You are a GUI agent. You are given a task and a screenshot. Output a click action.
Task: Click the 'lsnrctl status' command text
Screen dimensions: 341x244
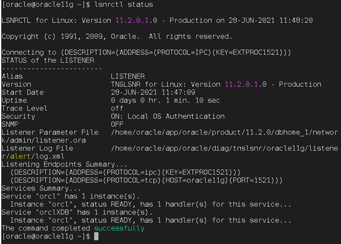pyautogui.click(x=124, y=4)
